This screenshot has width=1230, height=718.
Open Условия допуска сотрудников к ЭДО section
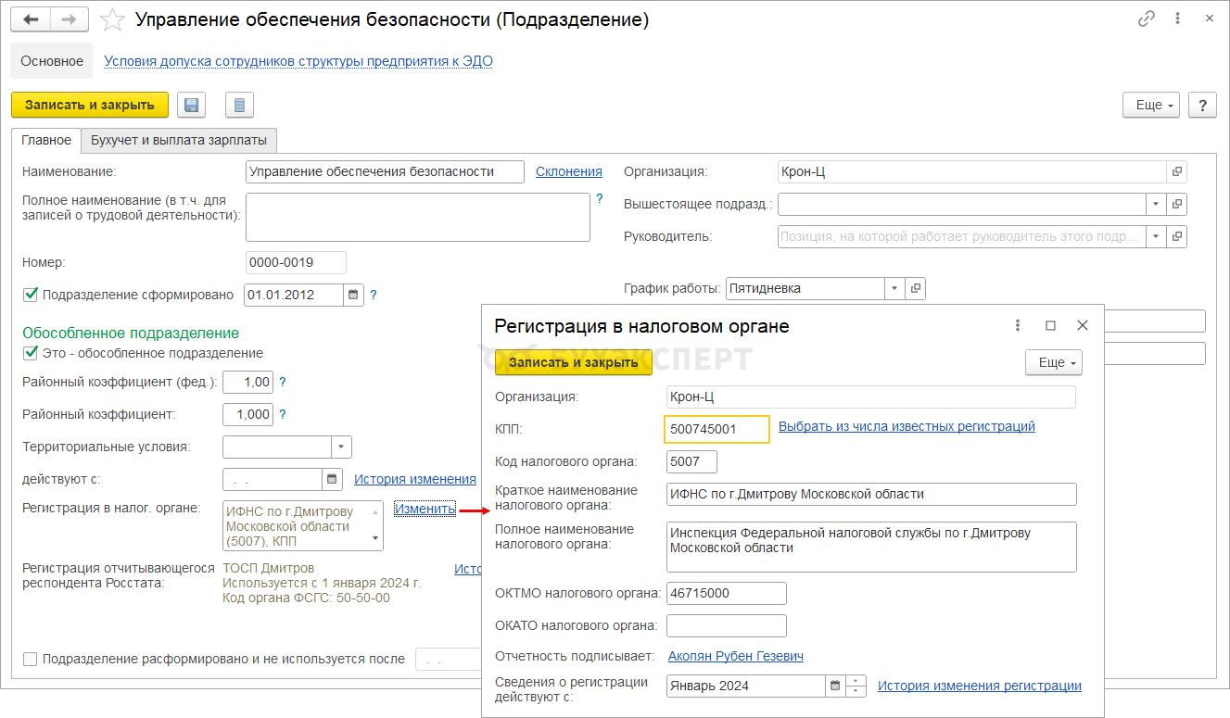point(298,61)
